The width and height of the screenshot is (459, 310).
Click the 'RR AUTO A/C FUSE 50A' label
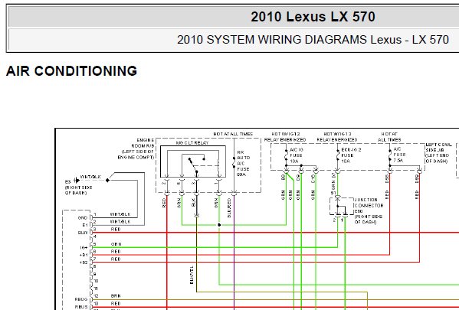[243, 164]
